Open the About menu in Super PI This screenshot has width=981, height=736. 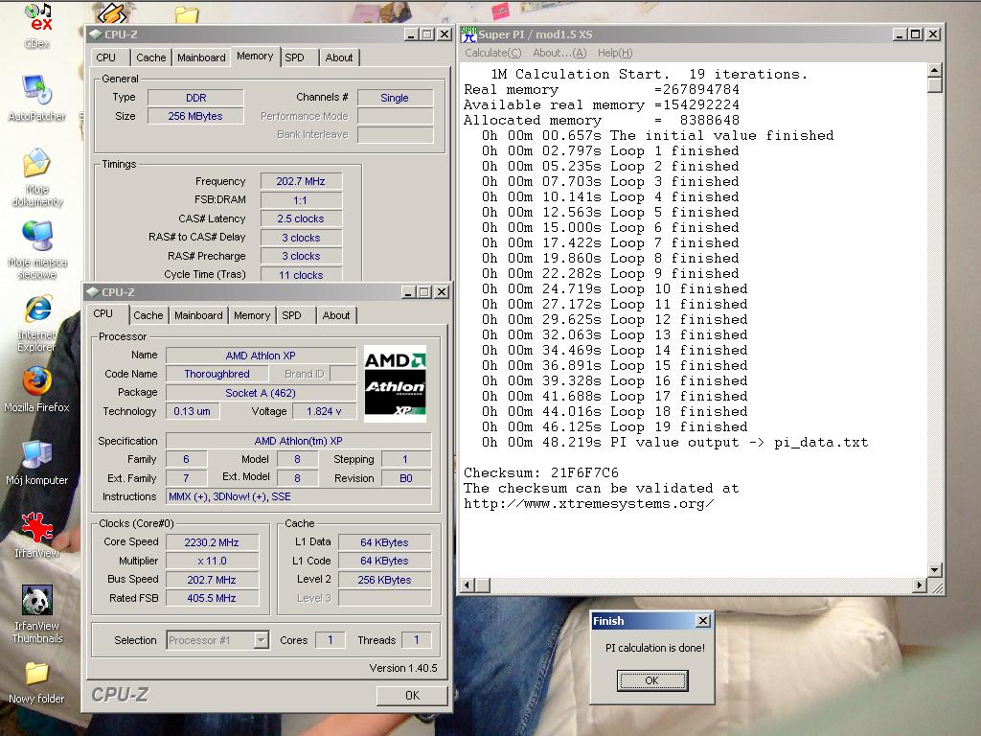[x=559, y=54]
